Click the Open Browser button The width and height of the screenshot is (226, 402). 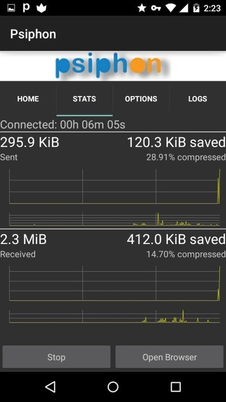169,357
